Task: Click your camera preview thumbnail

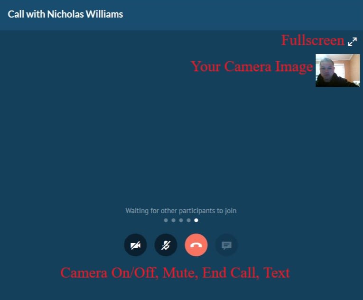Action: click(338, 70)
